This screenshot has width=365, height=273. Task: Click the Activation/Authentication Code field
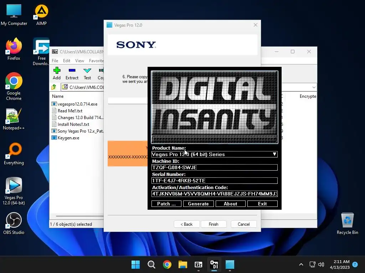click(214, 194)
